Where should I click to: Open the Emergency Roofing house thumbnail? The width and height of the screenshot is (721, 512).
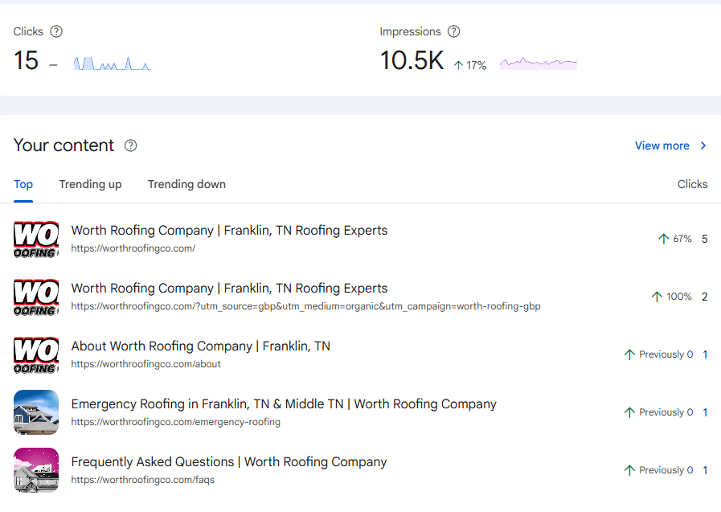36,412
